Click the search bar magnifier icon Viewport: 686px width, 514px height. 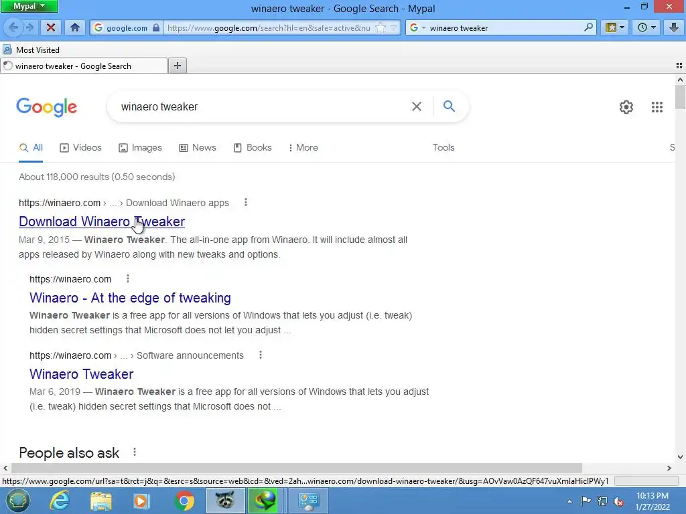coord(588,27)
